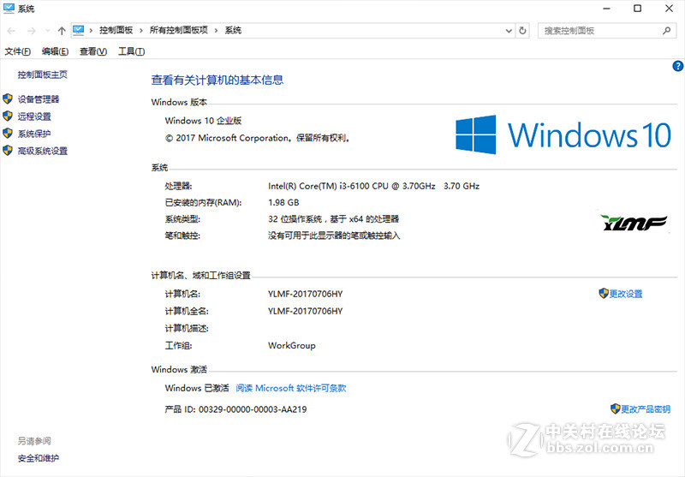The image size is (685, 477).
Task: Click 没有可用于此显示器的笔或触控输入 text
Action: point(334,236)
